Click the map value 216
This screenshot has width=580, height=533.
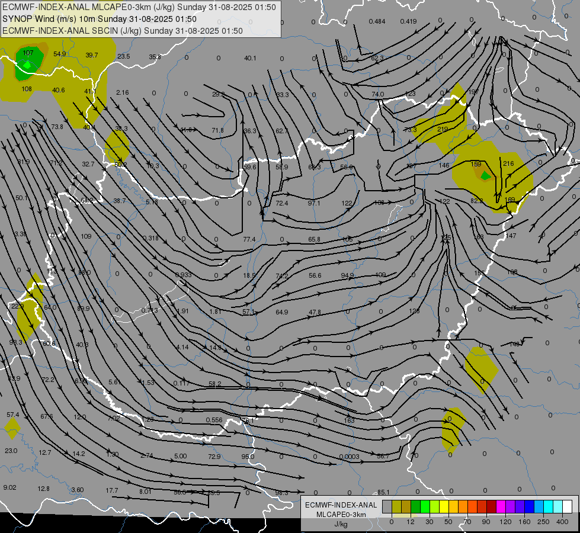(508, 163)
